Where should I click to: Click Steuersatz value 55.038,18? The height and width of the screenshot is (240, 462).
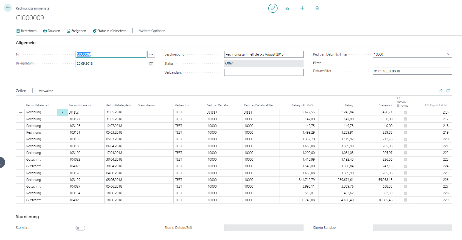376,180
